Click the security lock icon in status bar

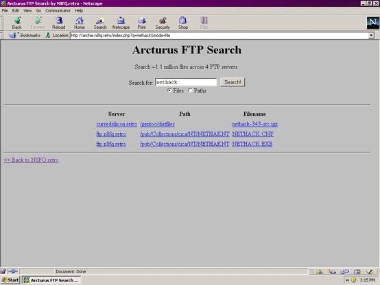(x=3, y=271)
